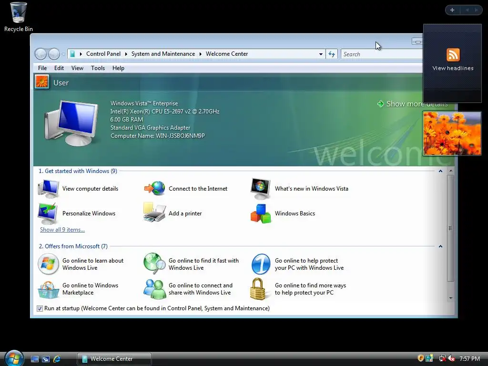Click the forward navigation arrow button
Image resolution: width=488 pixels, height=366 pixels.
(x=54, y=54)
